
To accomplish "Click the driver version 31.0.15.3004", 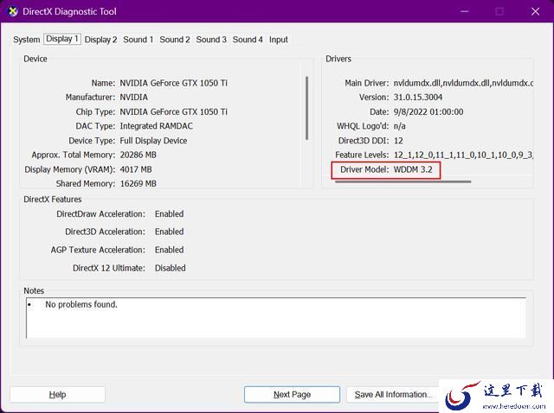I will pos(418,98).
